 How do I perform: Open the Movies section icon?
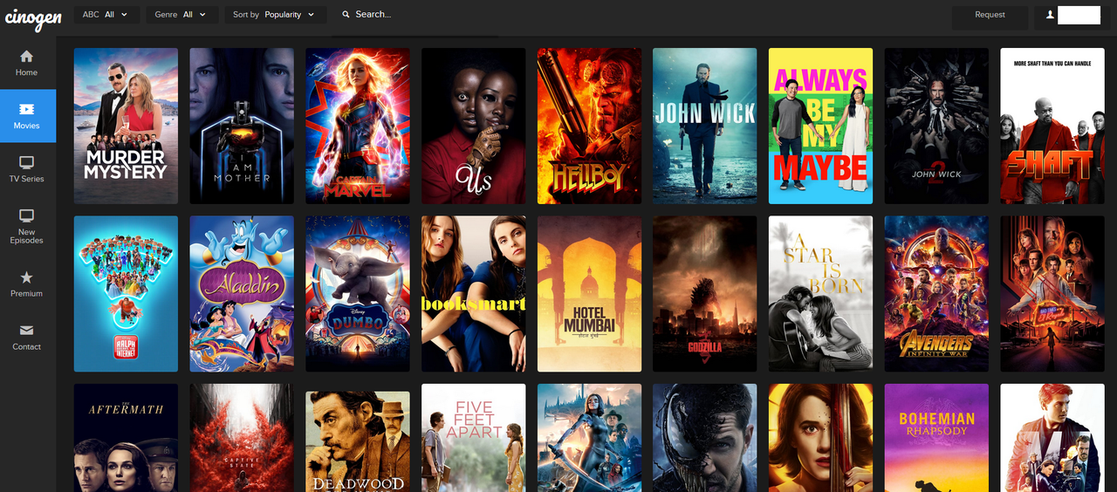click(x=27, y=109)
